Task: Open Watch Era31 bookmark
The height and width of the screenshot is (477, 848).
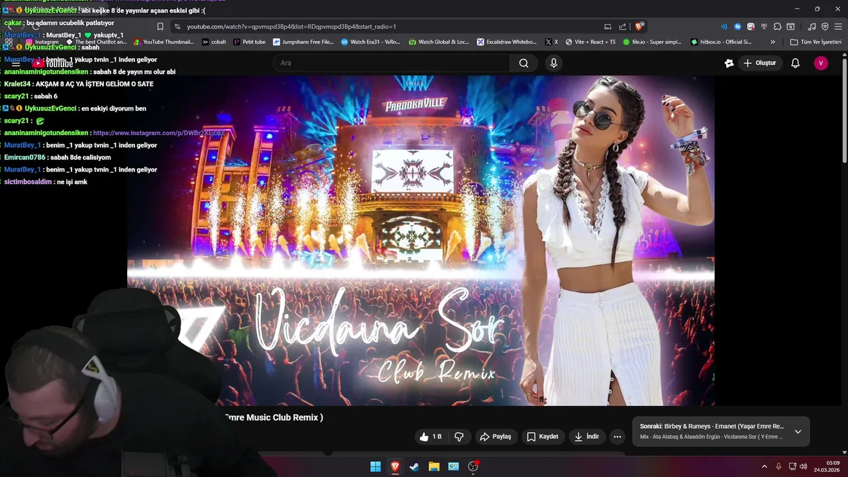Action: click(x=370, y=42)
